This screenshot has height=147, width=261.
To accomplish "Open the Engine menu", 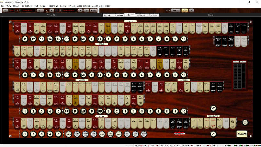I will click(43, 6).
